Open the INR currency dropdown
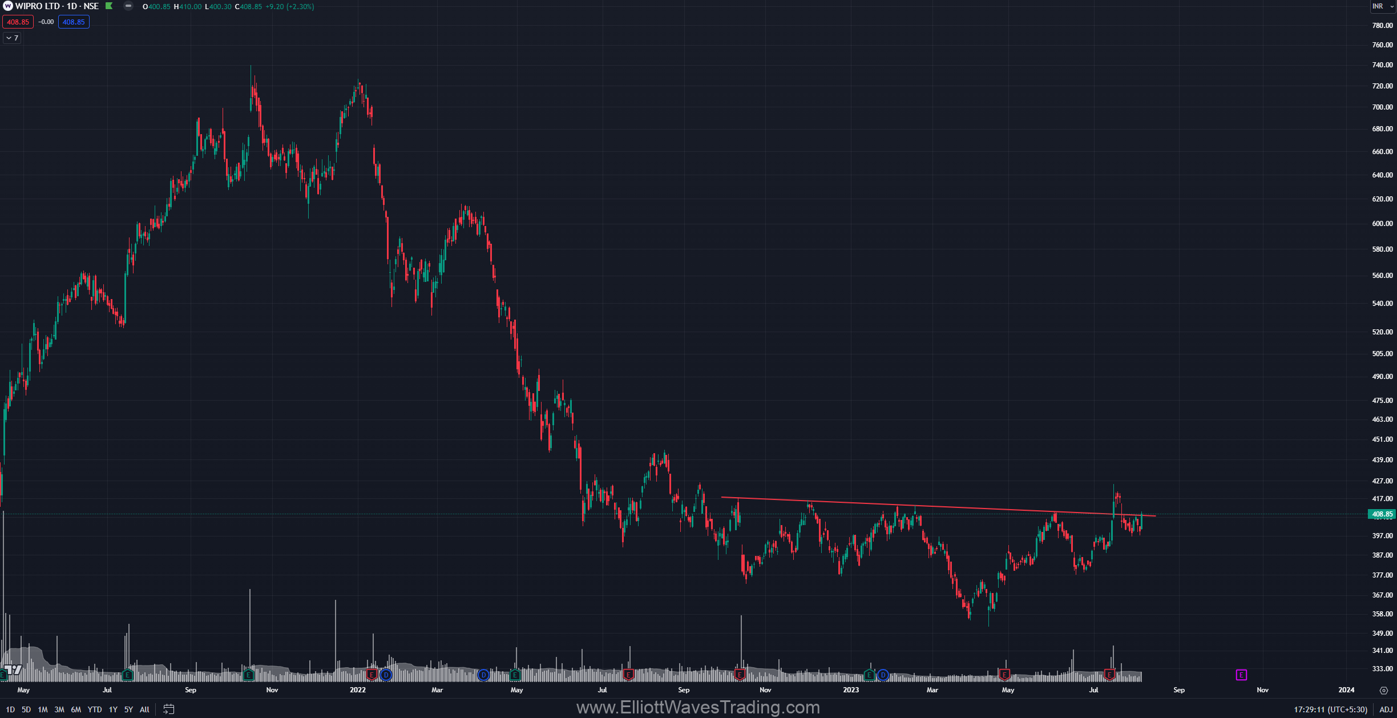The image size is (1397, 718). 1382,6
